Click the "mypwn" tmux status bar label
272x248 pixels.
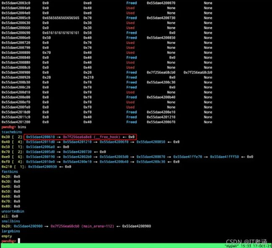pyautogui.click(x=231, y=246)
